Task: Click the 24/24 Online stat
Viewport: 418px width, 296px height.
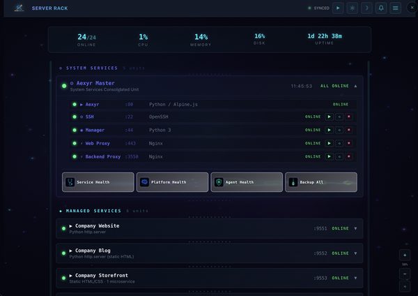Action: [86, 40]
